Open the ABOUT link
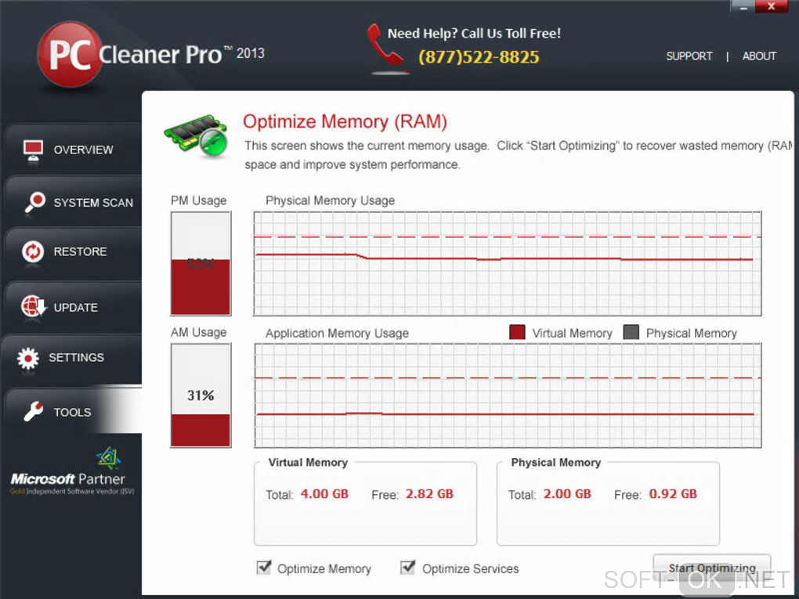Screen dimensions: 799x599 point(759,56)
